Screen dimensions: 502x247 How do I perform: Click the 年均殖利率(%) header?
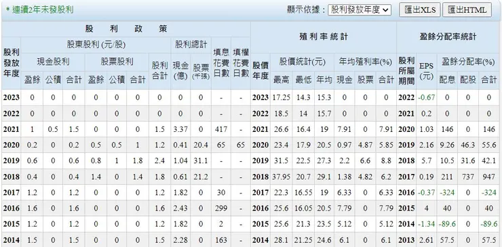365,62
